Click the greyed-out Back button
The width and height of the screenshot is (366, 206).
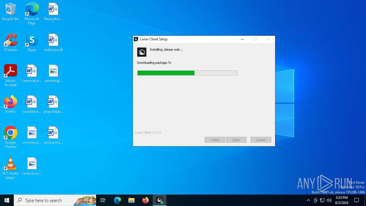coord(215,140)
